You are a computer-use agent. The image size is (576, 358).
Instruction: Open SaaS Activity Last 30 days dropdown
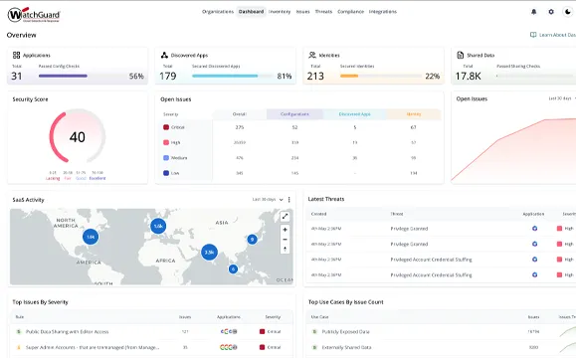point(268,199)
